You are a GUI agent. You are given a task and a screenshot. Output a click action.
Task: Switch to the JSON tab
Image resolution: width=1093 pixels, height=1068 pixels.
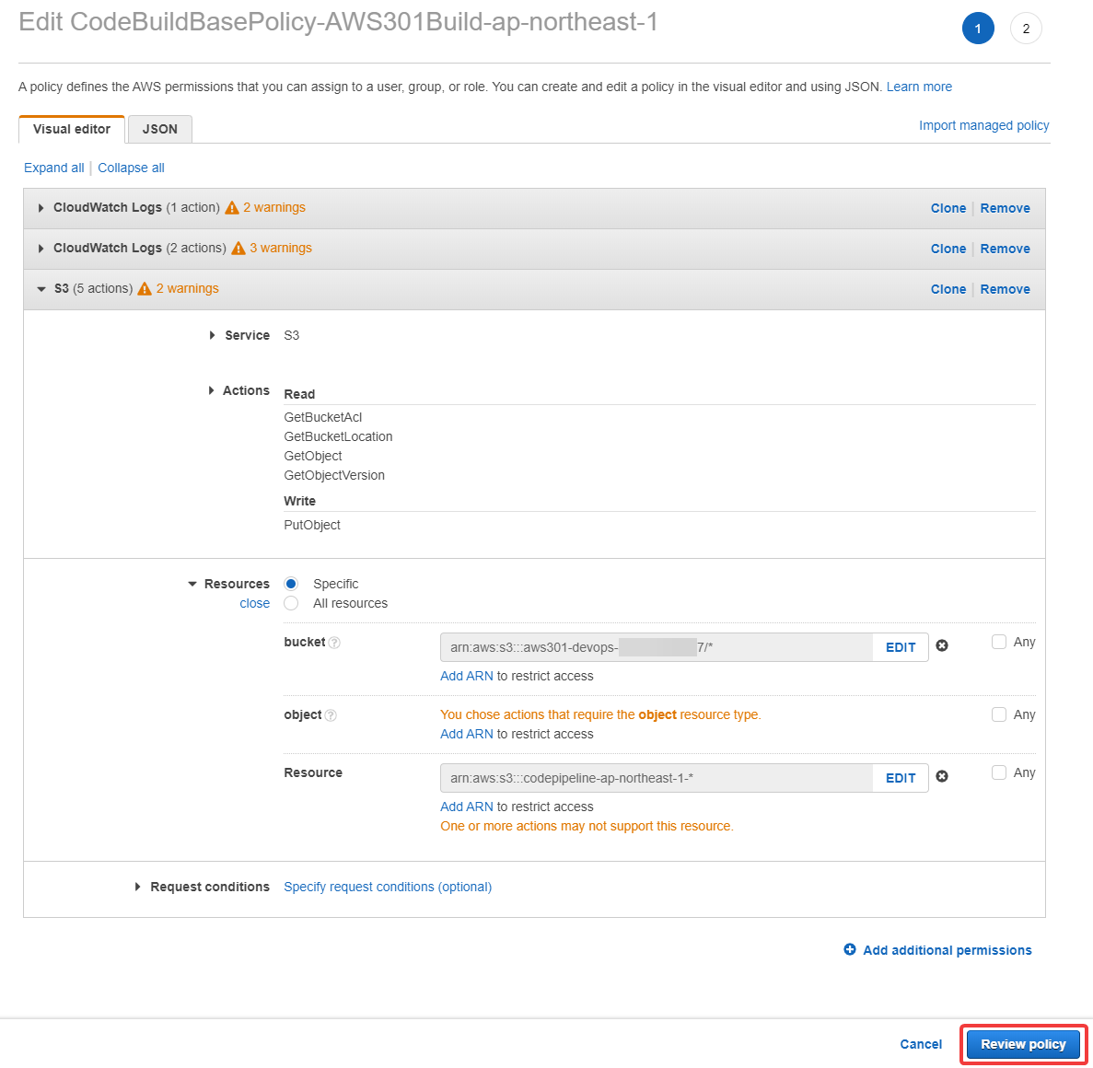click(160, 129)
